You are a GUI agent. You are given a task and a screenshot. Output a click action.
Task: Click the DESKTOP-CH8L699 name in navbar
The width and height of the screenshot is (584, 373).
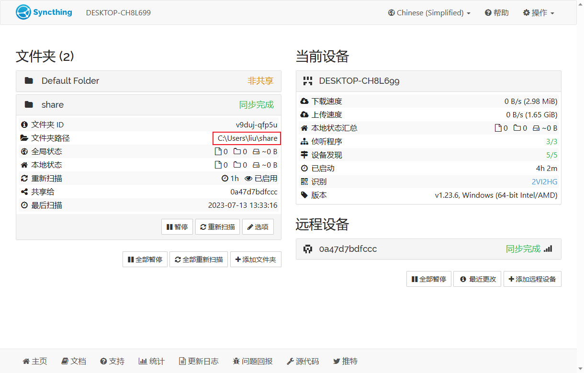[x=118, y=13]
